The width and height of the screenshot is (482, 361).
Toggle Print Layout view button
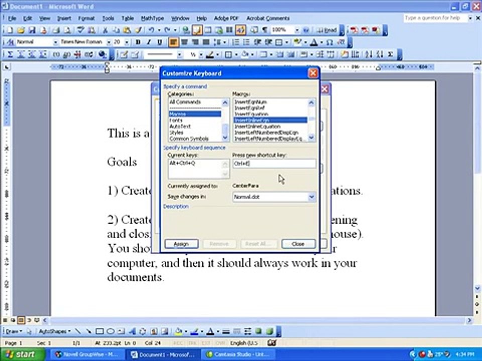[x=21, y=320]
